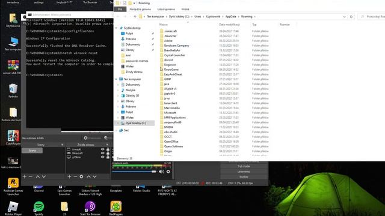Open ClashRoyale desktop icon
The height and width of the screenshot is (216, 385).
click(x=13, y=137)
